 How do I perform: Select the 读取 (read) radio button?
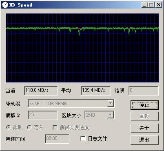coord(9,127)
